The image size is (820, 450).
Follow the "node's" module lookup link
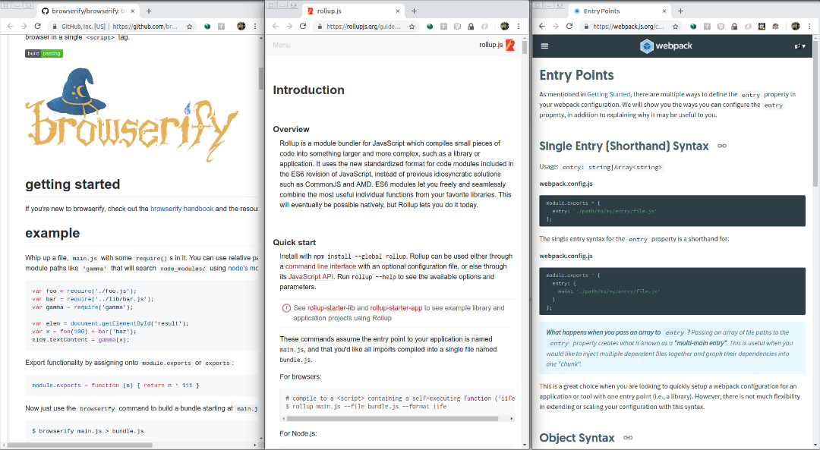pos(243,268)
